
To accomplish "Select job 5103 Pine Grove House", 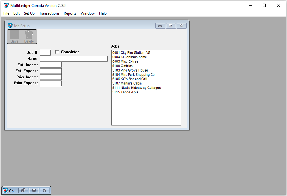I will pos(130,70).
